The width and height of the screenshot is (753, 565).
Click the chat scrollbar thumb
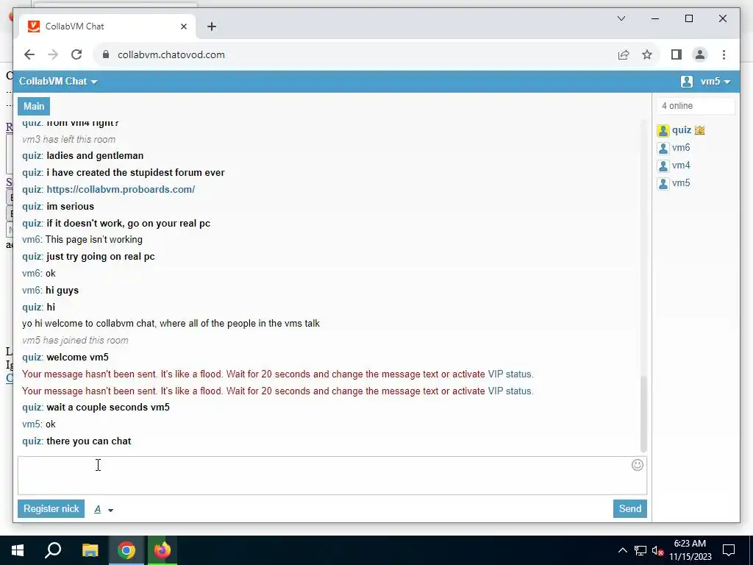coord(643,413)
